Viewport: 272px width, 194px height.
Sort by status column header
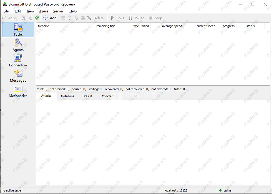[250, 26]
